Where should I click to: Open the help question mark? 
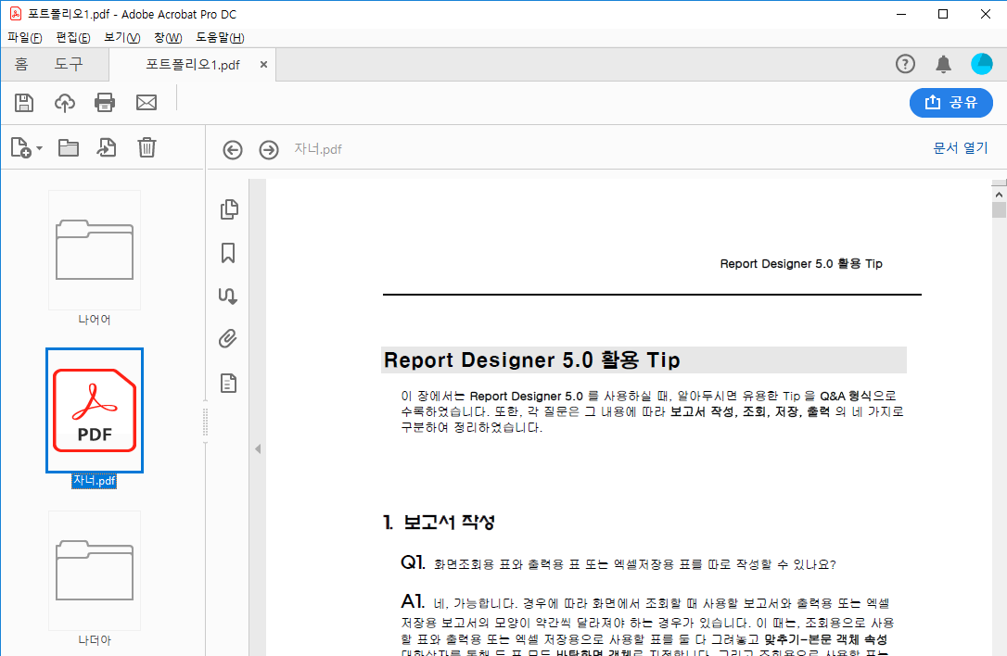(x=906, y=64)
